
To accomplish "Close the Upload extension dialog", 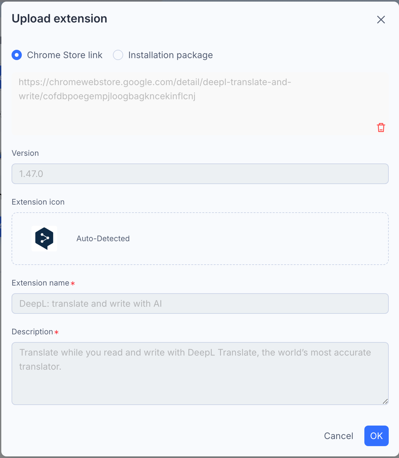I will click(x=381, y=20).
